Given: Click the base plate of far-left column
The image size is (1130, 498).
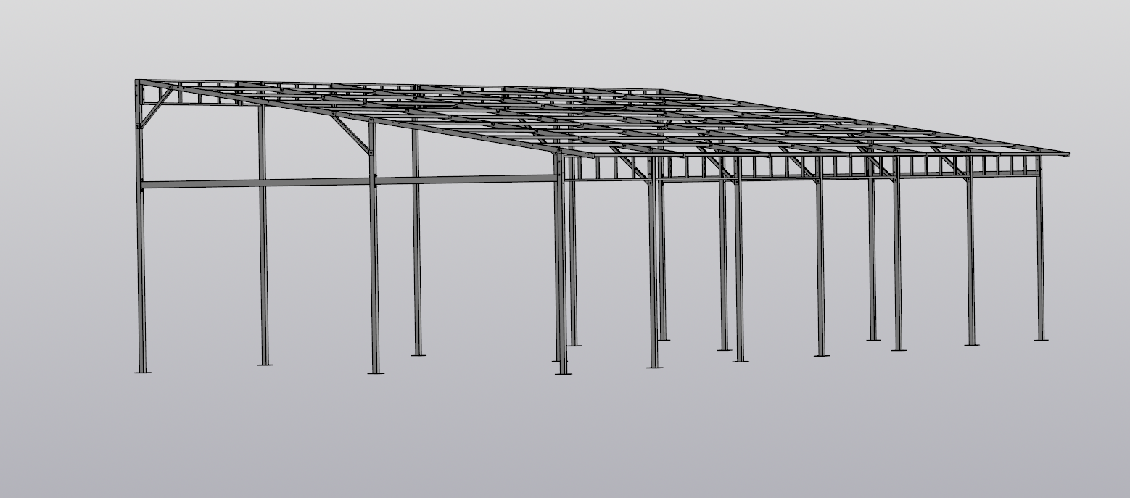Looking at the screenshot, I should 143,372.
